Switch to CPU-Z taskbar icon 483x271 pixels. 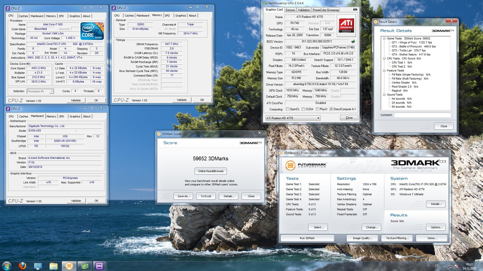99,266
